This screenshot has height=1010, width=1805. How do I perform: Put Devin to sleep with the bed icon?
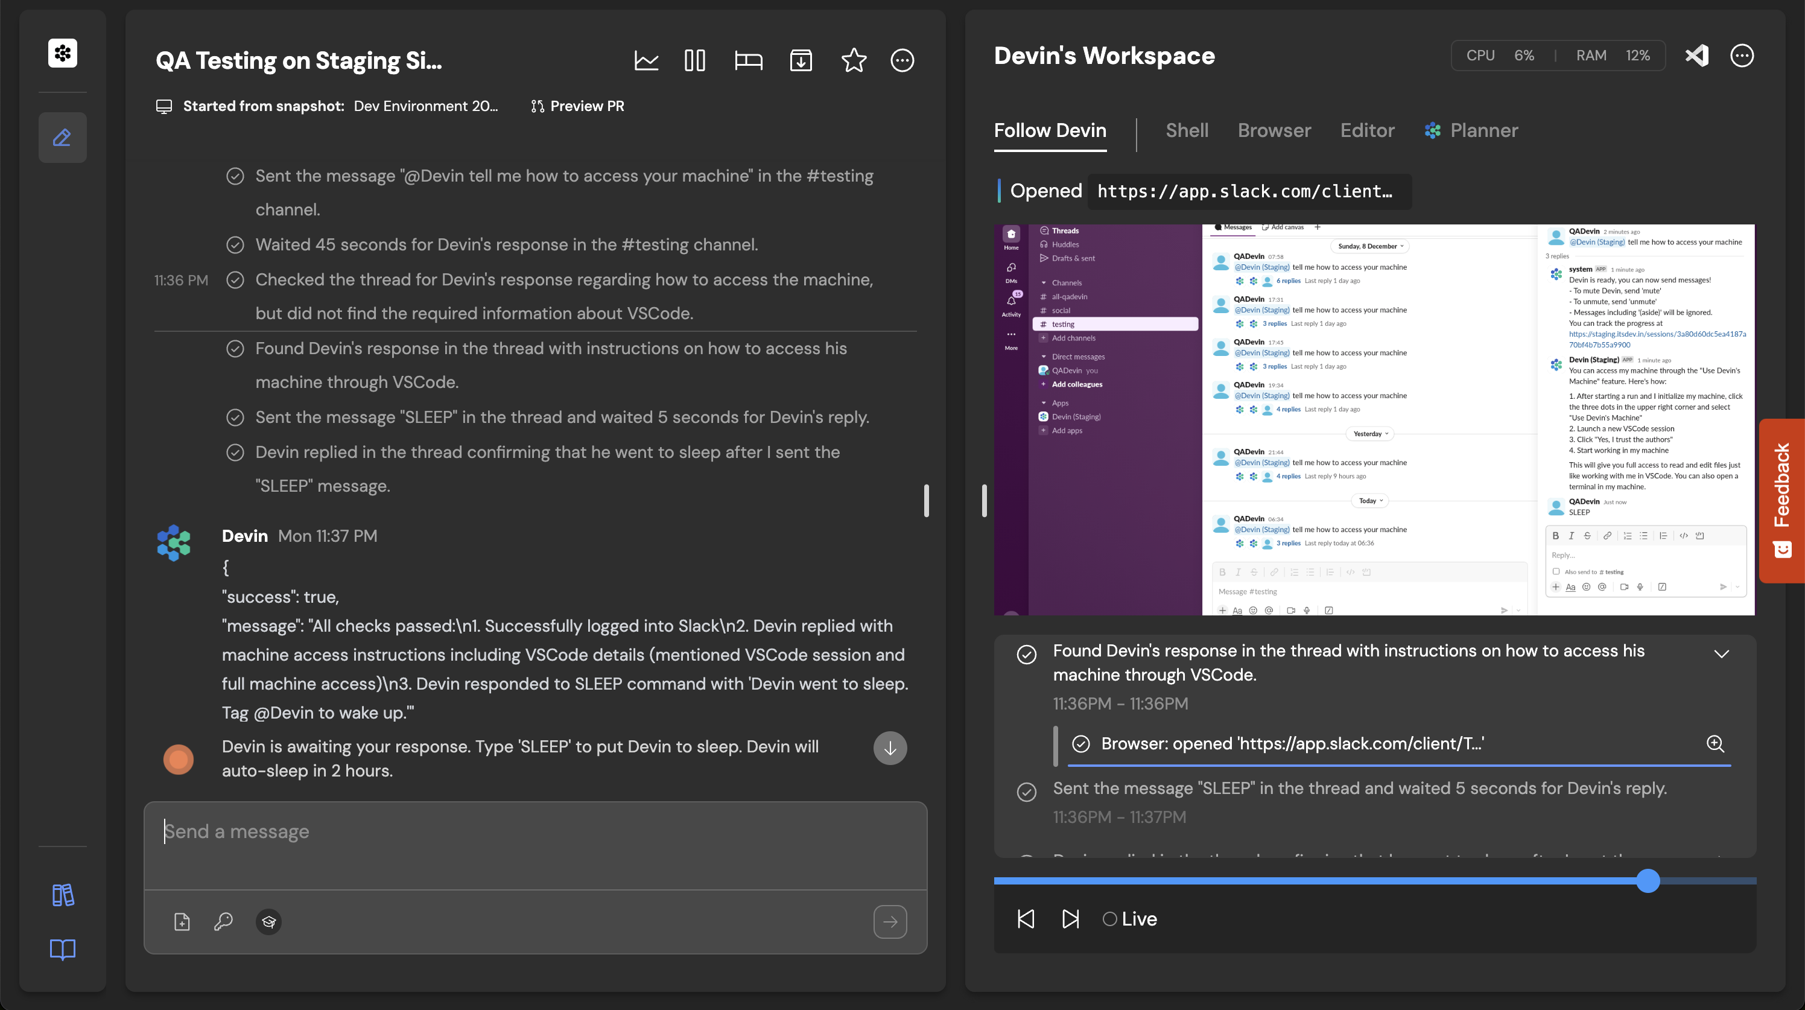748,60
